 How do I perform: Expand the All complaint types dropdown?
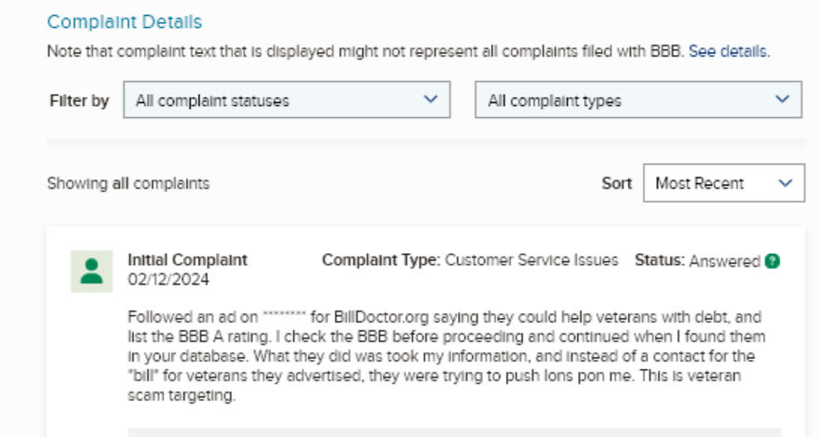(x=638, y=100)
